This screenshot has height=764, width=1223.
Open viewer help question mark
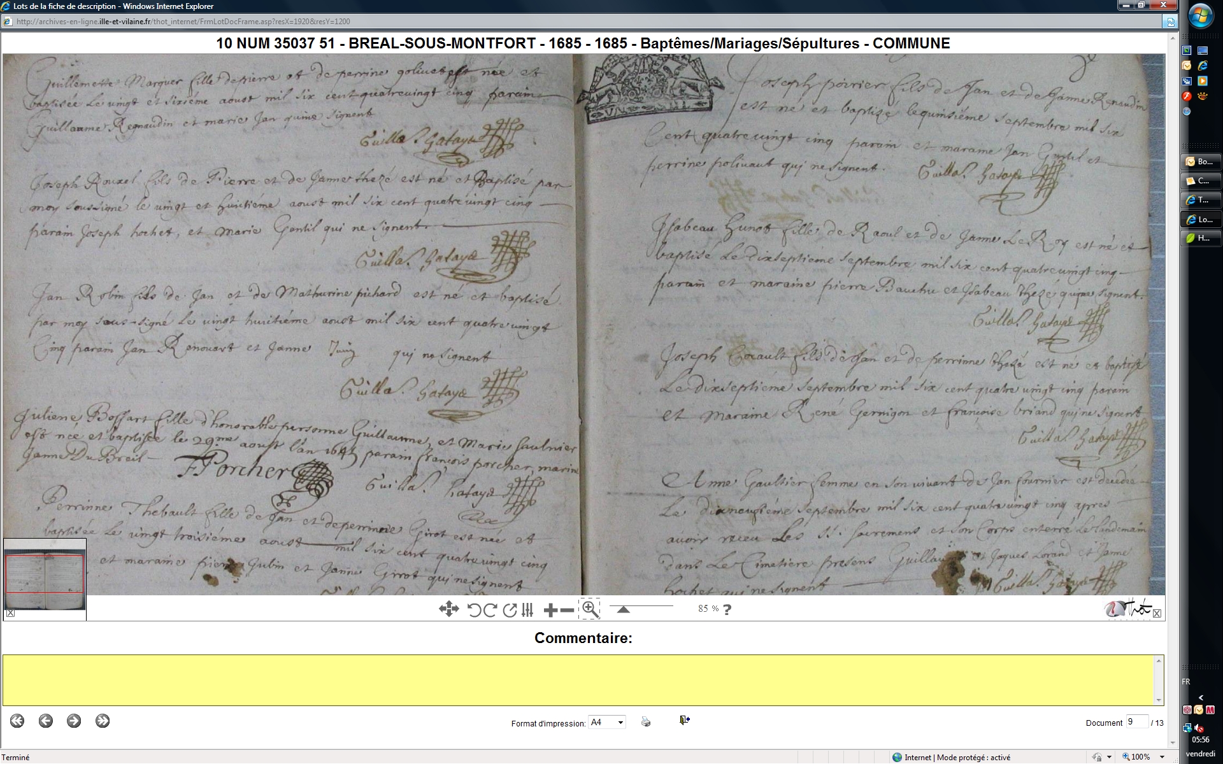tap(727, 609)
